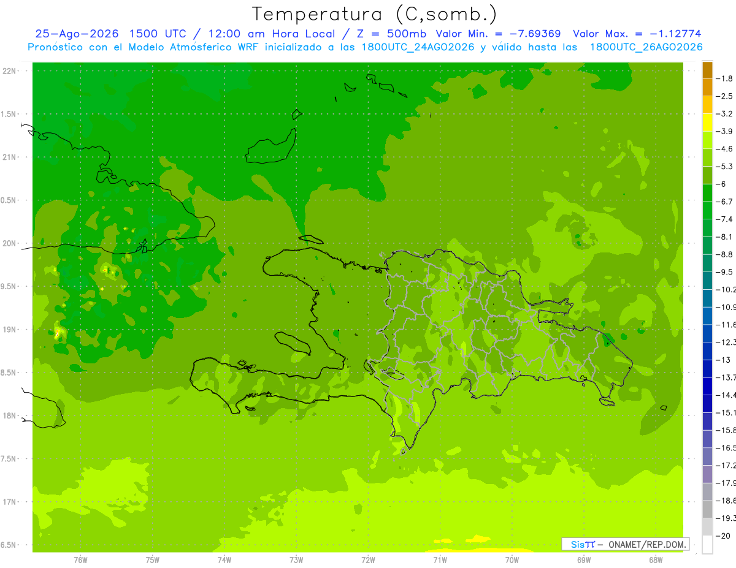Screen dimensions: 736x568
Task: Click the "-20" color scale label
Action: coord(724,536)
